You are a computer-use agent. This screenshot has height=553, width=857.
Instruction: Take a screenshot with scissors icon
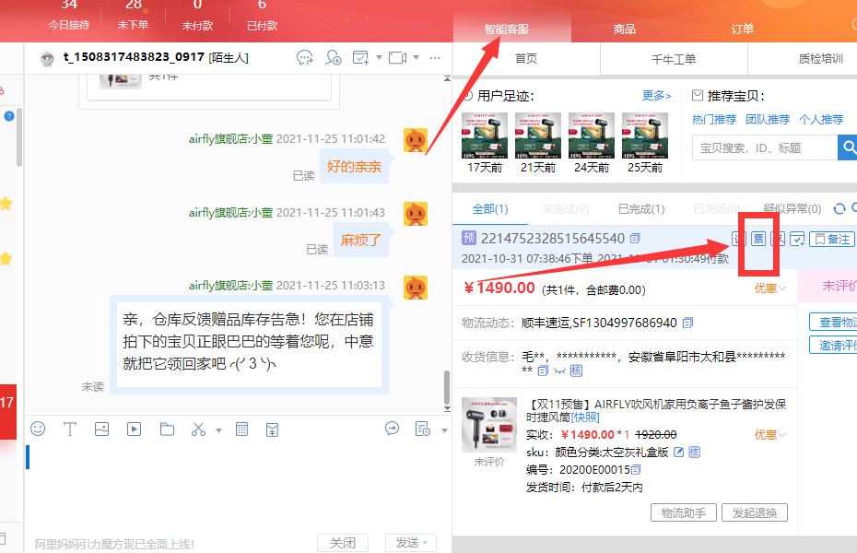coord(198,429)
